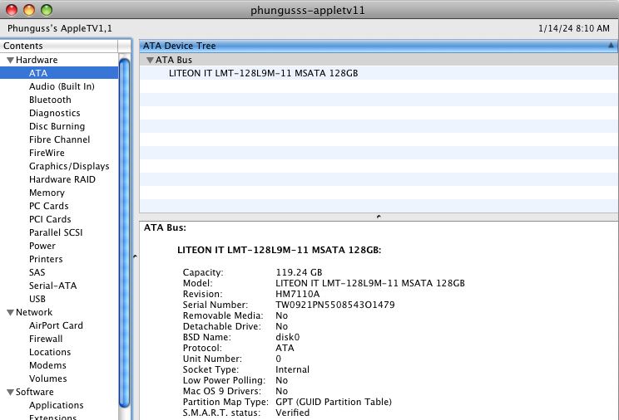619x420 pixels.
Task: Select the Hardware category label
Action: point(37,60)
